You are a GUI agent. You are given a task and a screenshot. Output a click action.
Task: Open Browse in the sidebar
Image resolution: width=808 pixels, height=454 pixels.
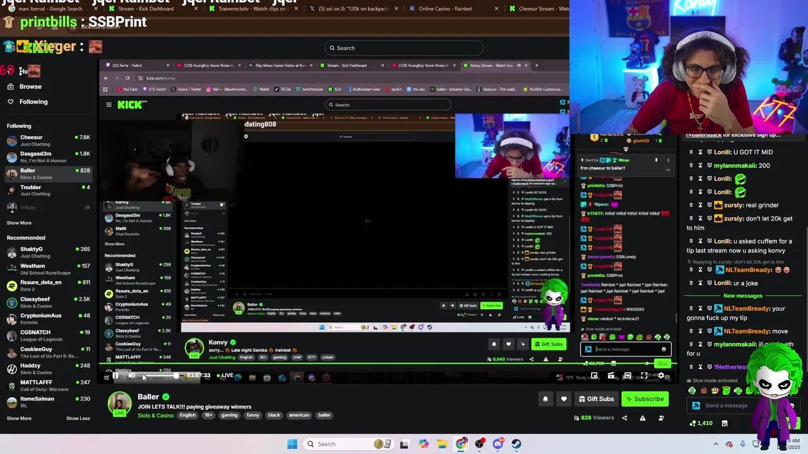point(30,86)
